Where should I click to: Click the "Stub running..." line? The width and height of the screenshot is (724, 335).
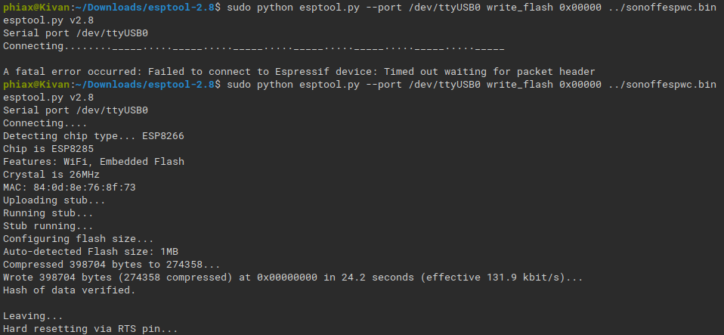[x=48, y=225]
